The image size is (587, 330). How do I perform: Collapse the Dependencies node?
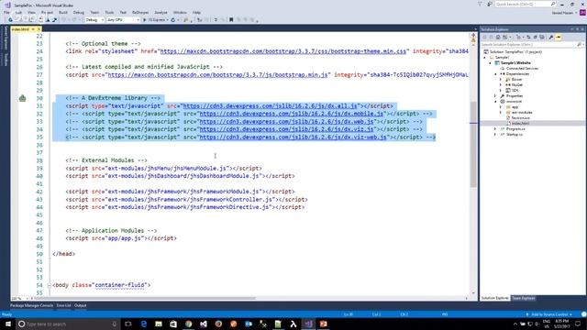tap(495, 74)
